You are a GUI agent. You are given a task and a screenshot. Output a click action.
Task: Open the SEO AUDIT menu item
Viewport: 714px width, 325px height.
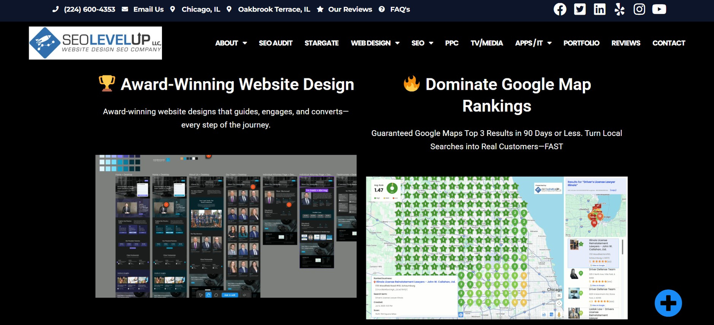click(276, 43)
